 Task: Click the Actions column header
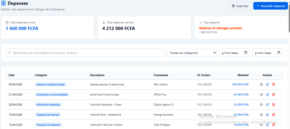267,75
